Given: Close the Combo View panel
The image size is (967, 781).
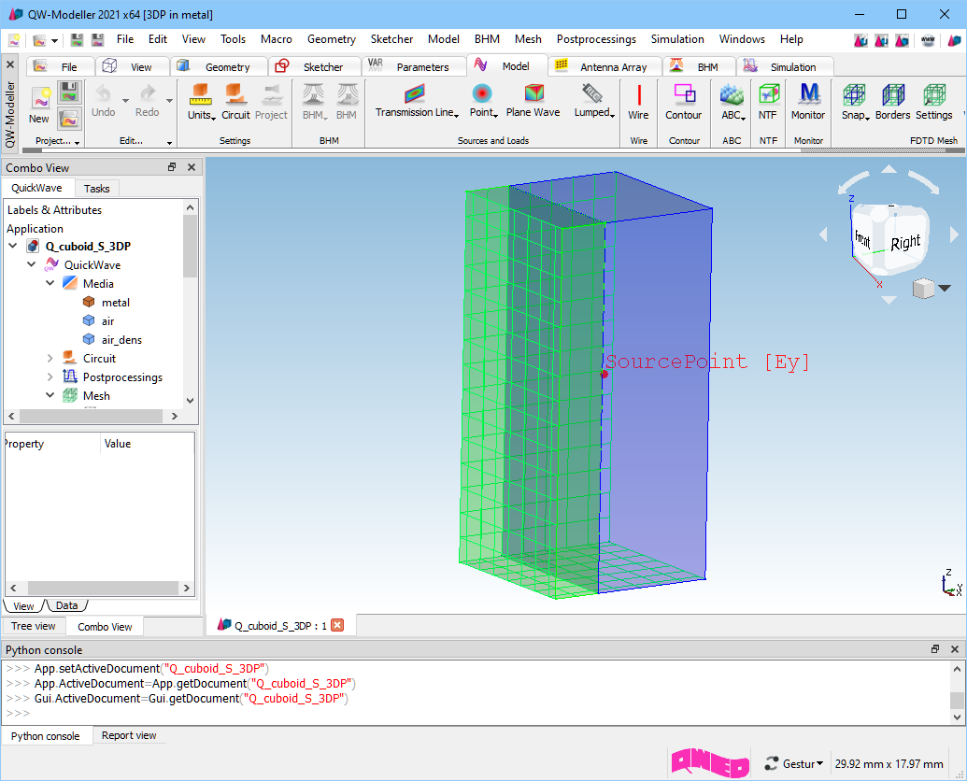Looking at the screenshot, I should pyautogui.click(x=192, y=167).
